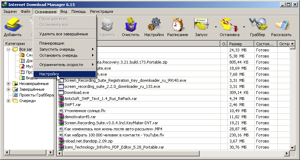Select Iceni_Technology_InfixPro_PDF_Editor_5.28_Portable.rar row
The height and width of the screenshot is (160, 300).
(174, 147)
